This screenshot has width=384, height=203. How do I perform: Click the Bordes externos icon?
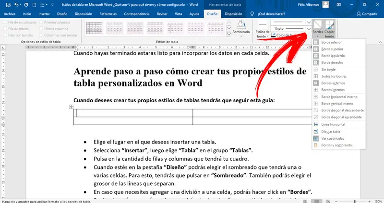click(x=316, y=83)
